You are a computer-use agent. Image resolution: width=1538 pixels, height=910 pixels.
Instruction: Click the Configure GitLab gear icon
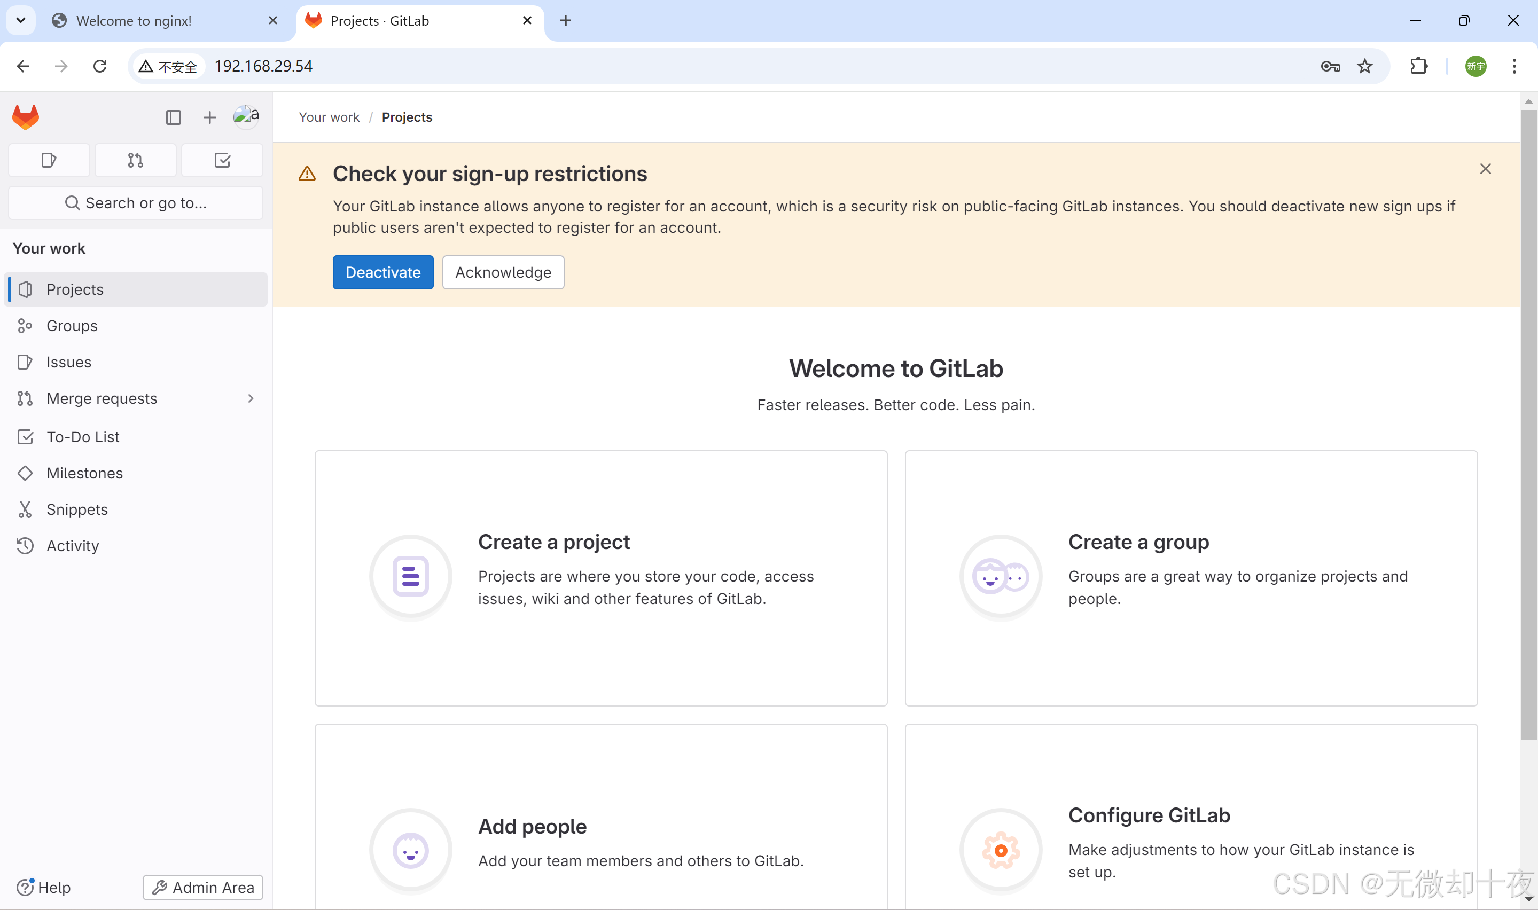tap(1001, 850)
